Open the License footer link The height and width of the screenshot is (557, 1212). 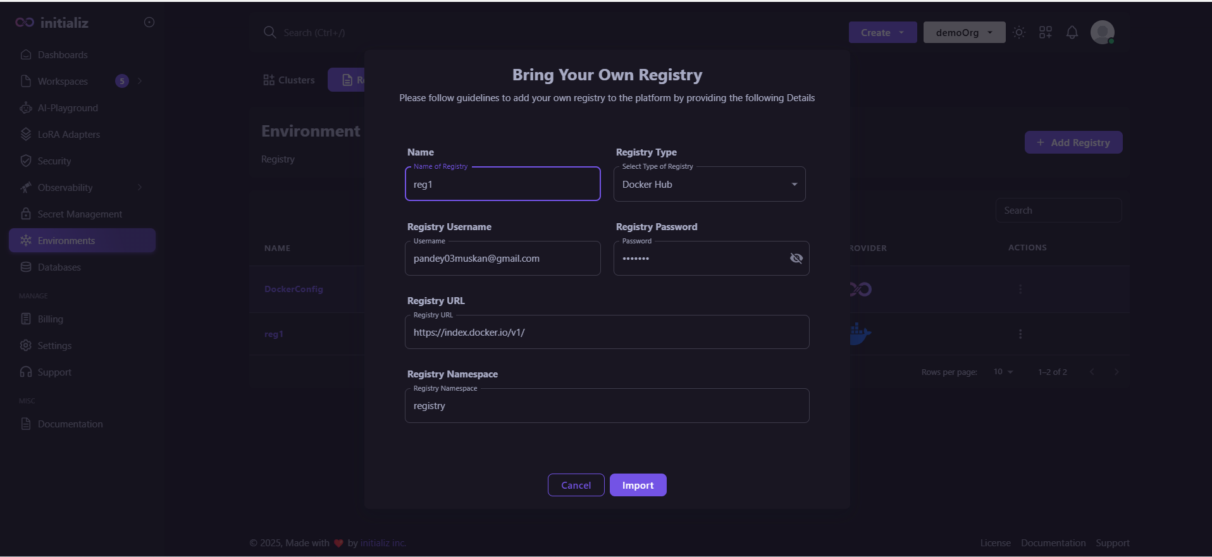click(996, 543)
